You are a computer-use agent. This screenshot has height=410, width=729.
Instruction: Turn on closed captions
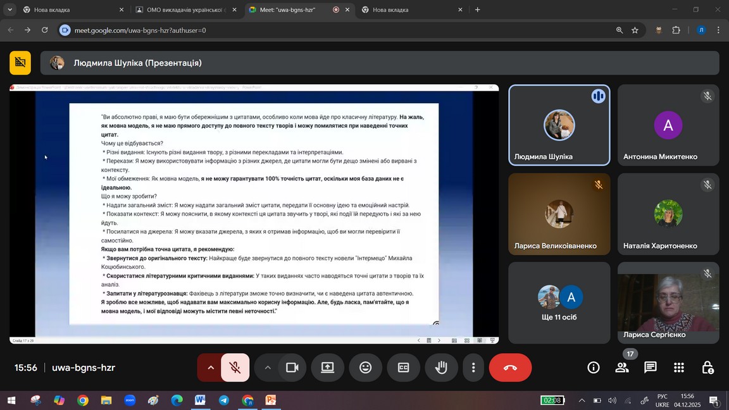pos(403,368)
